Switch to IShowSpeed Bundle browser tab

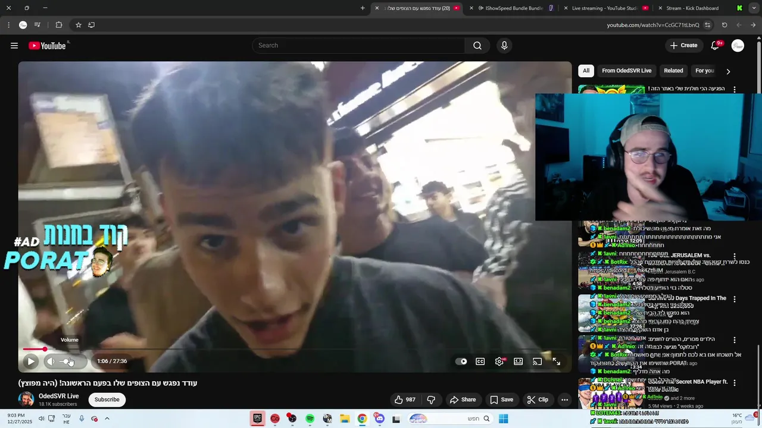tap(514, 8)
